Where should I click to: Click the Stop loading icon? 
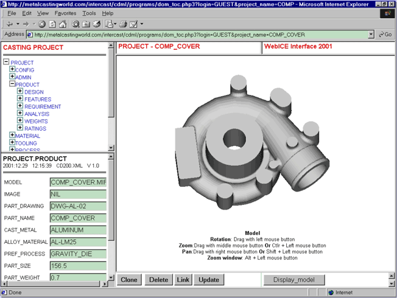tap(42, 24)
